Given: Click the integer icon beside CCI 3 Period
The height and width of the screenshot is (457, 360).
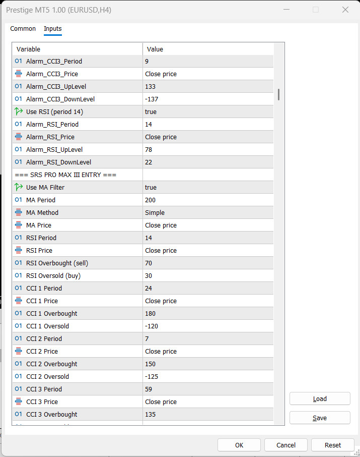Looking at the screenshot, I should (x=18, y=389).
